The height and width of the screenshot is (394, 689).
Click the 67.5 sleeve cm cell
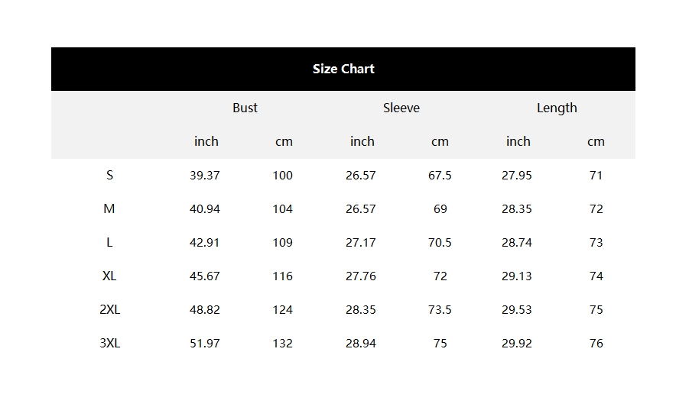point(440,176)
